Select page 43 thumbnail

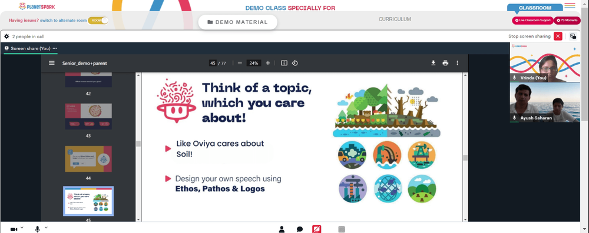(88, 116)
